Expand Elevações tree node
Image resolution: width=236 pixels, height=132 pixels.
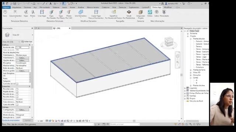click(191, 75)
